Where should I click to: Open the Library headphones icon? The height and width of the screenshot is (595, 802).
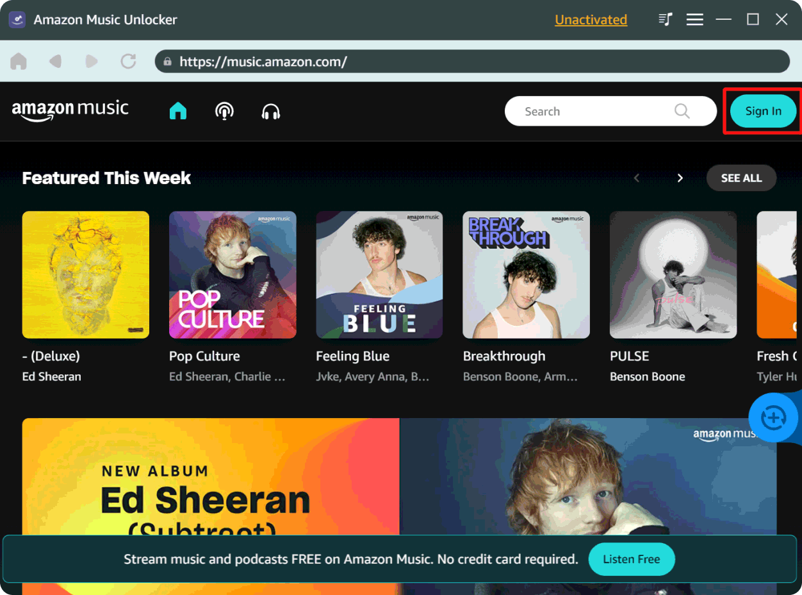pos(271,112)
